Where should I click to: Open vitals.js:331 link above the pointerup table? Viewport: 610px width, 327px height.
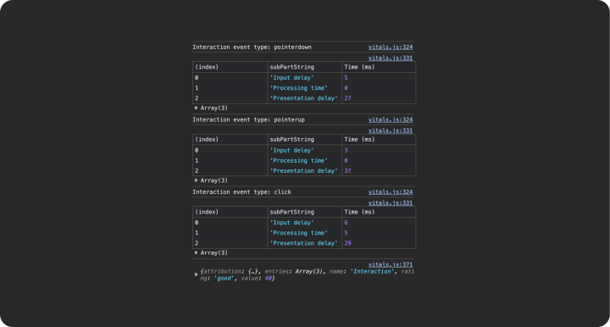(x=391, y=130)
